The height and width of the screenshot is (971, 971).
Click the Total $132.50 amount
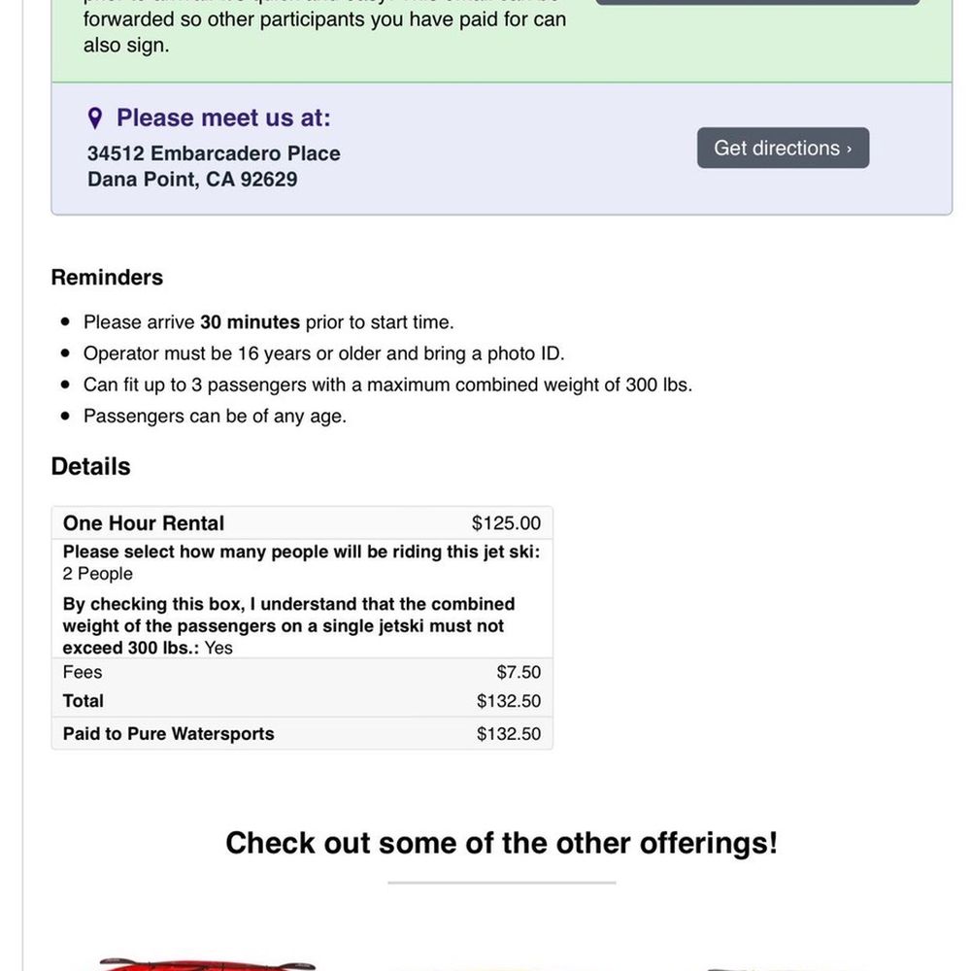click(509, 701)
